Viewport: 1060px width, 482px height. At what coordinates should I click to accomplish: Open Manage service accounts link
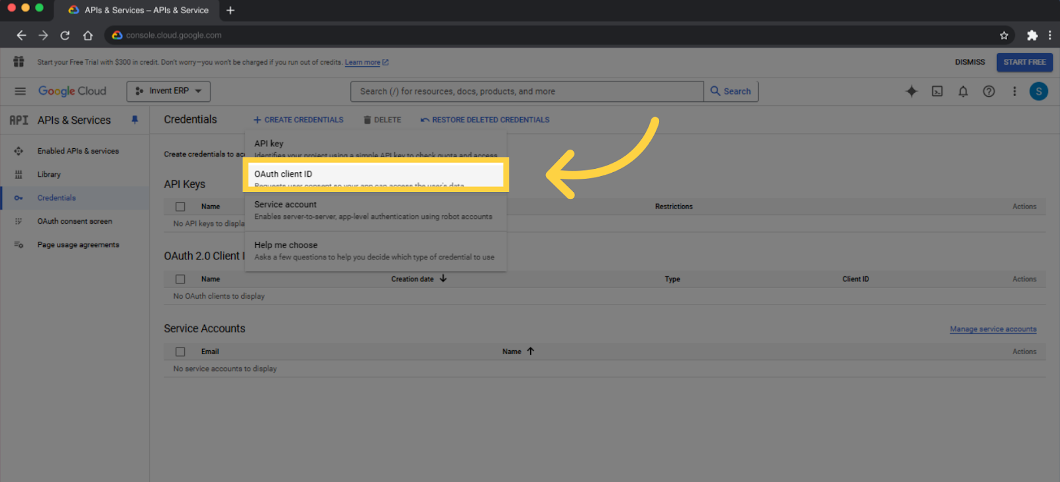993,329
